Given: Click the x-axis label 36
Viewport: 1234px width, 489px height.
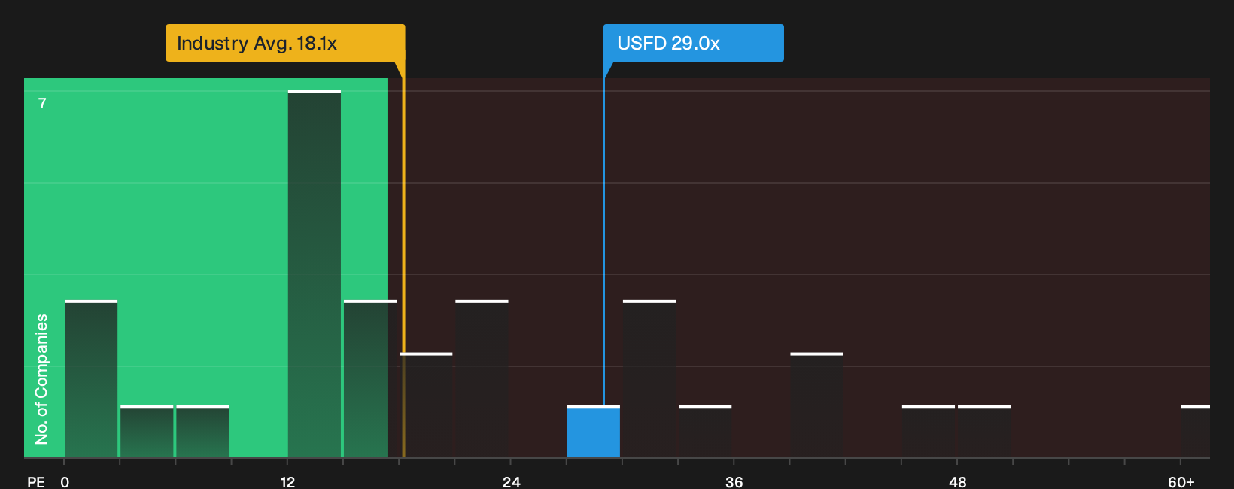Looking at the screenshot, I should coord(734,481).
